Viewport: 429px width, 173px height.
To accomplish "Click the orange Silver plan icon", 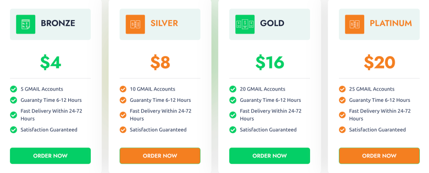I will coord(135,24).
